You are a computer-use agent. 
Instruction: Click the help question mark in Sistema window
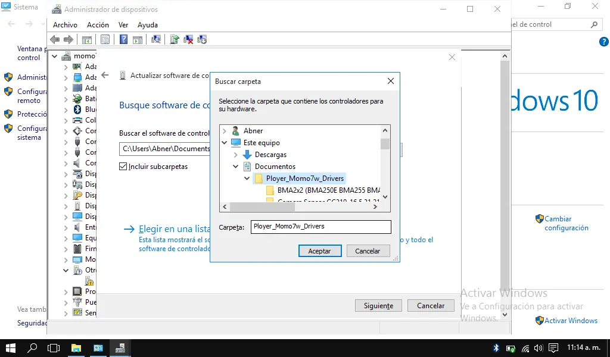point(604,42)
